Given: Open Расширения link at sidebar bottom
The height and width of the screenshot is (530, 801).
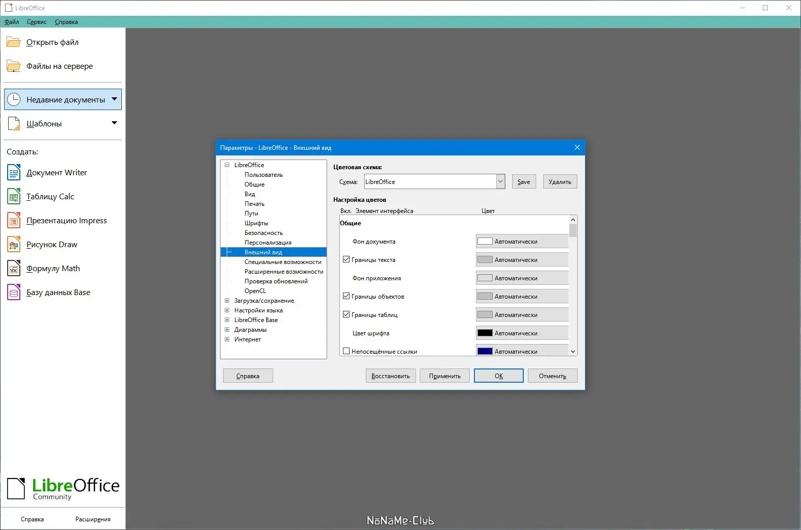Looking at the screenshot, I should point(93,519).
